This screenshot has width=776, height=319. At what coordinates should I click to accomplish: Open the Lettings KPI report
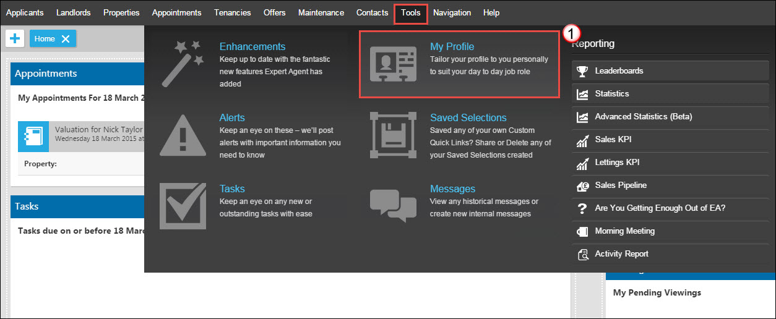(x=670, y=163)
